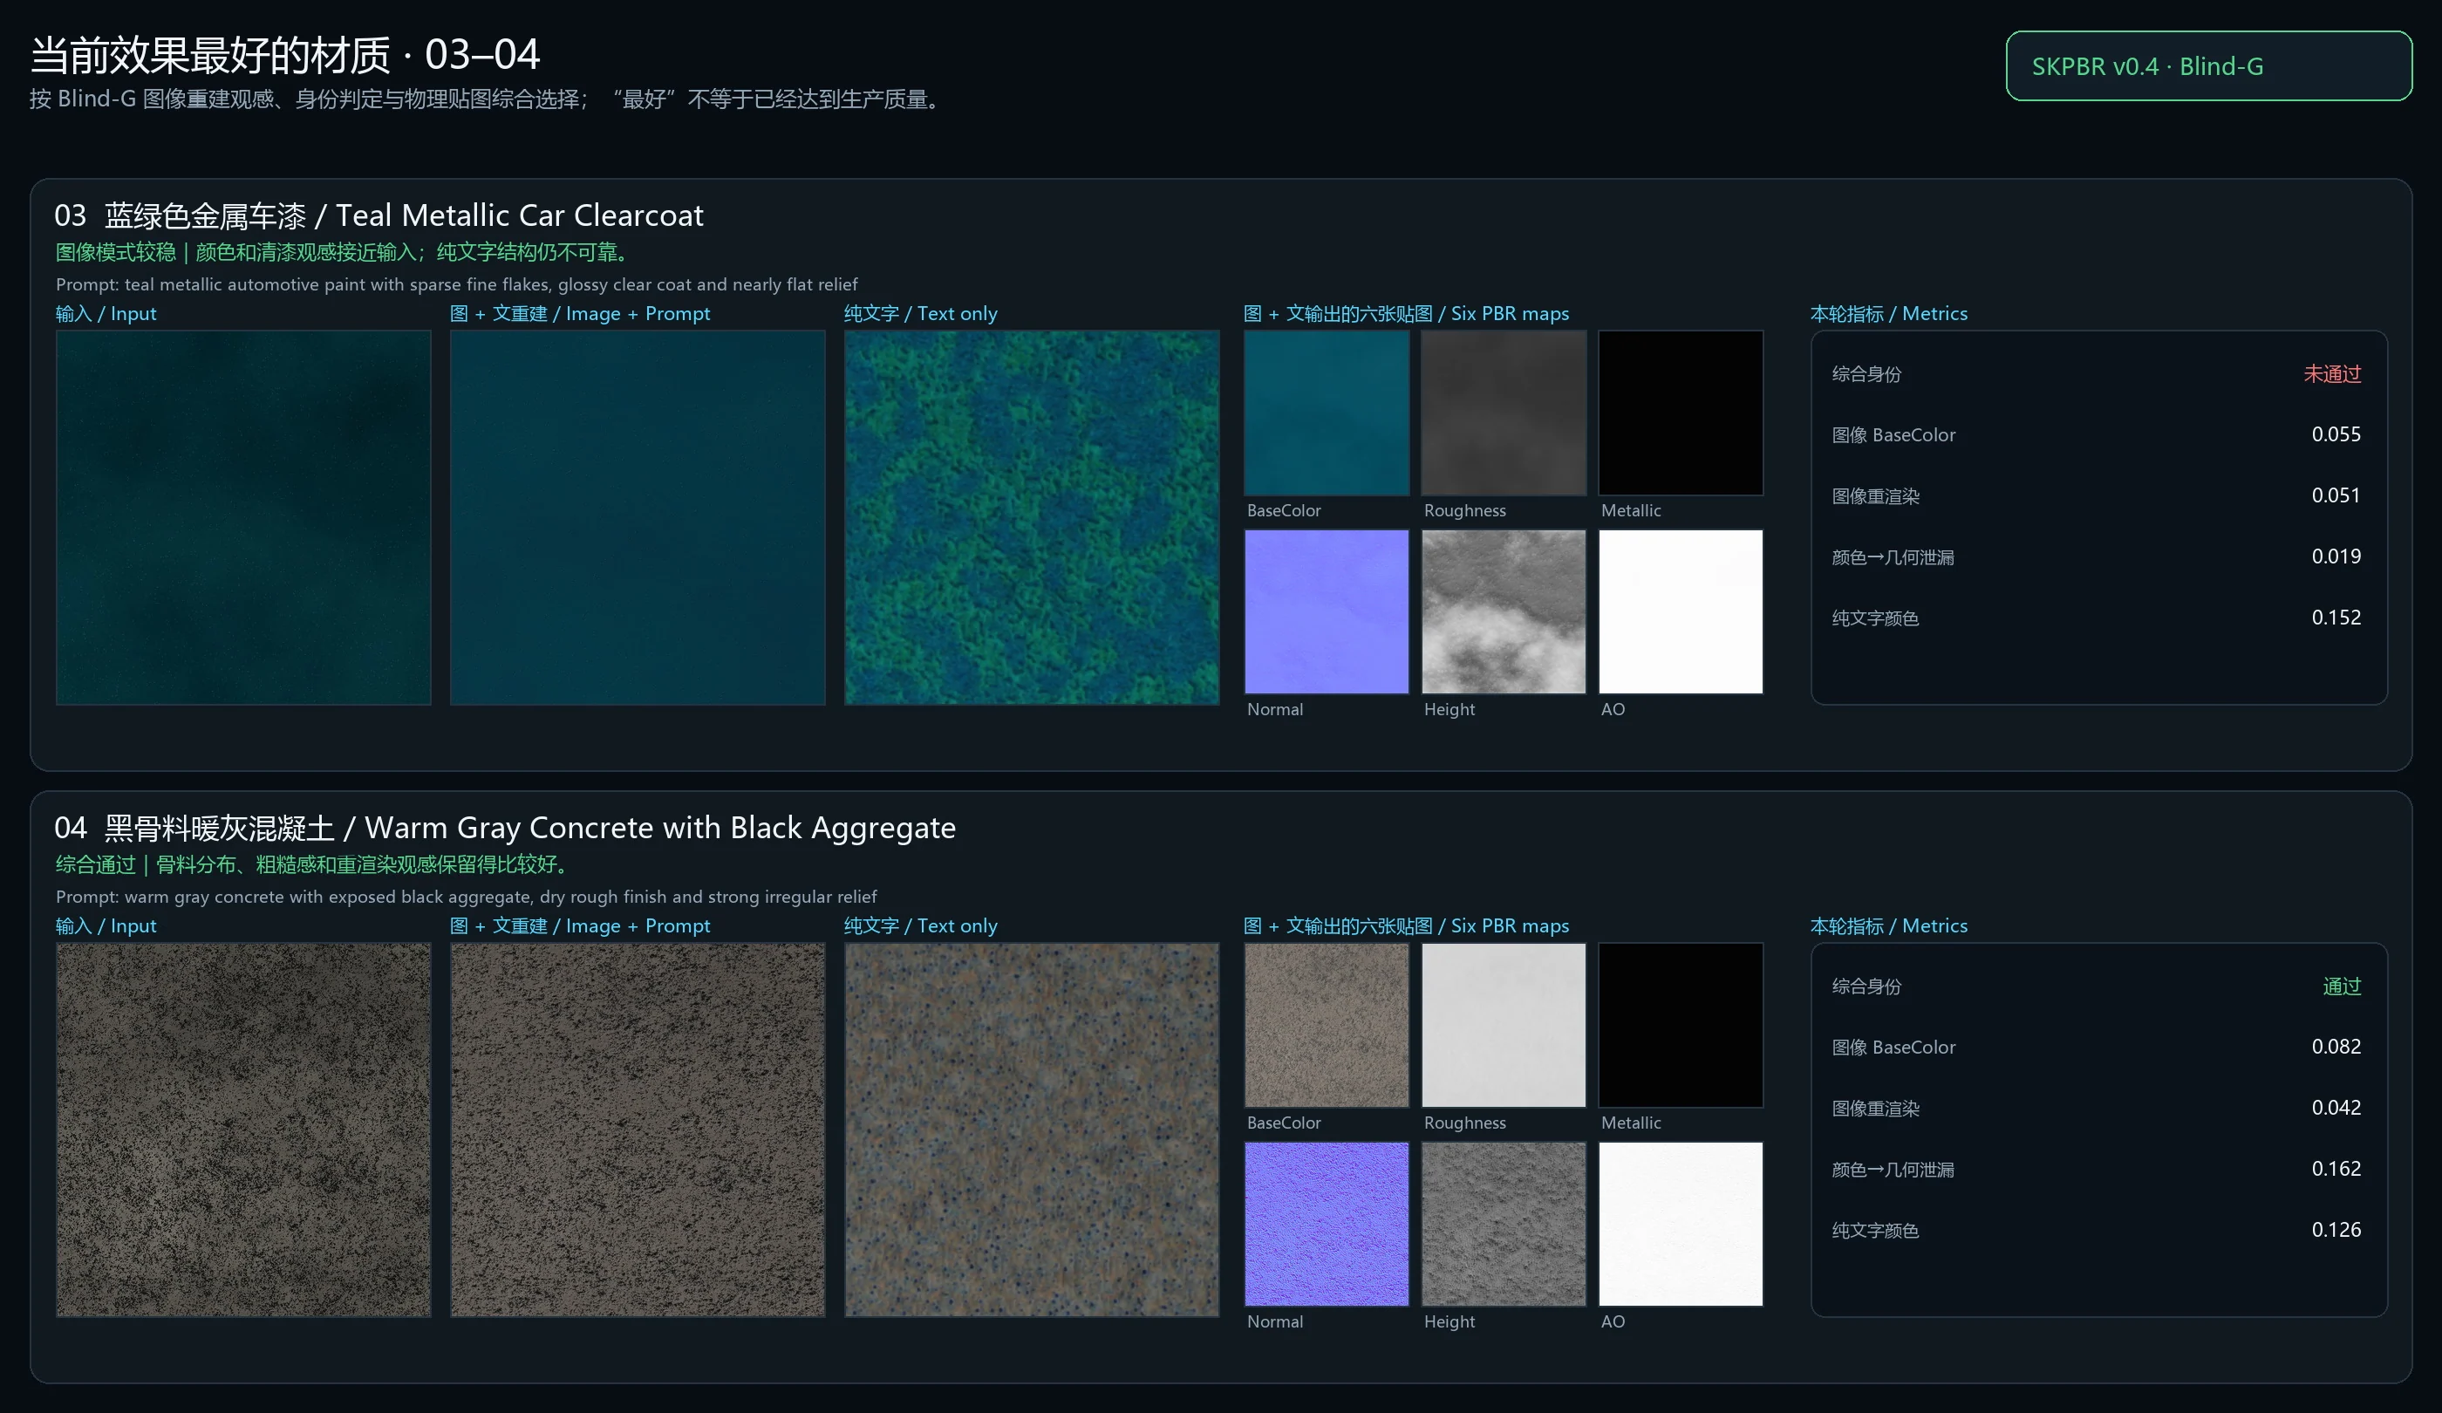This screenshot has height=1413, width=2442.
Task: Select the Normal map in card 04
Action: tap(1327, 1224)
